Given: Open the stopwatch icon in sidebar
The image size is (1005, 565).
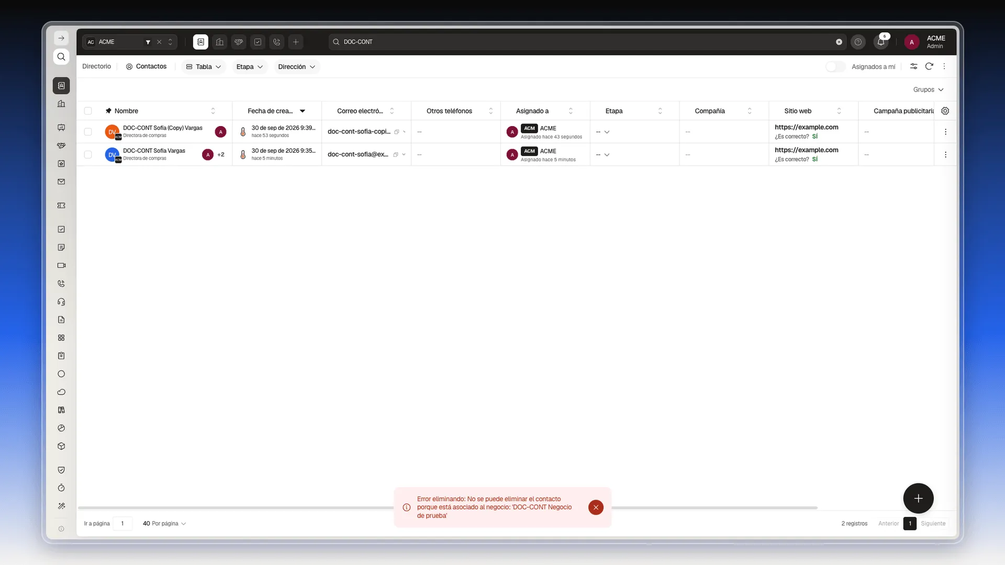Looking at the screenshot, I should [x=61, y=488].
